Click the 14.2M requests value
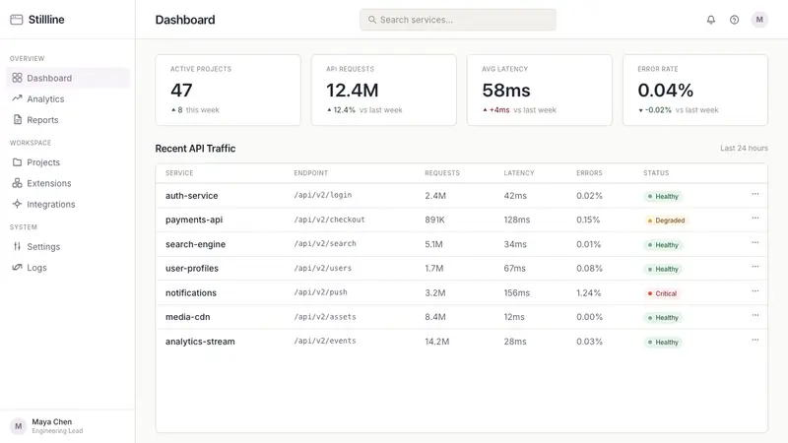The width and height of the screenshot is (788, 443). click(x=436, y=342)
